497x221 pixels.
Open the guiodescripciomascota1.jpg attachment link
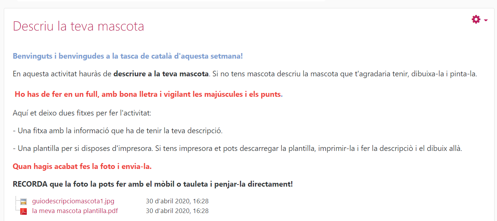tap(73, 201)
